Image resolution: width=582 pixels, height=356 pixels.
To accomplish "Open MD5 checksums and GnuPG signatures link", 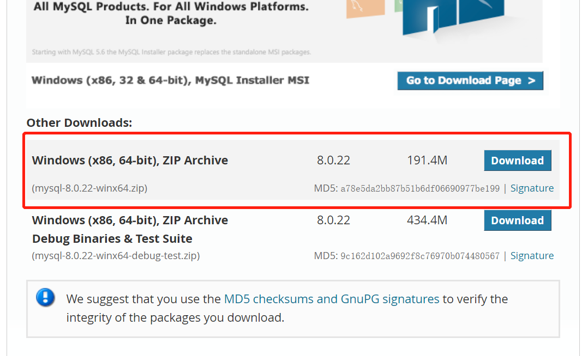I will [332, 299].
